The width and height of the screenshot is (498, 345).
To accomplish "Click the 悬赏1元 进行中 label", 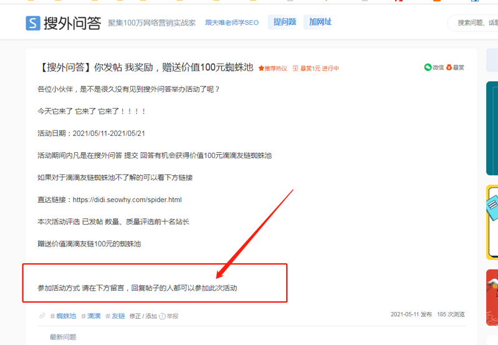I will 316,69.
